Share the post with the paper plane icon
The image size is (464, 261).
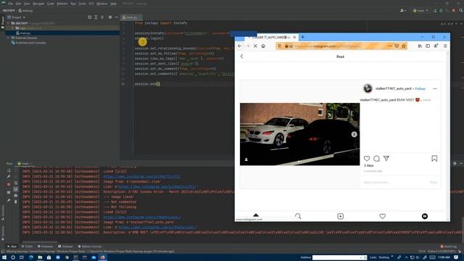[x=386, y=158]
